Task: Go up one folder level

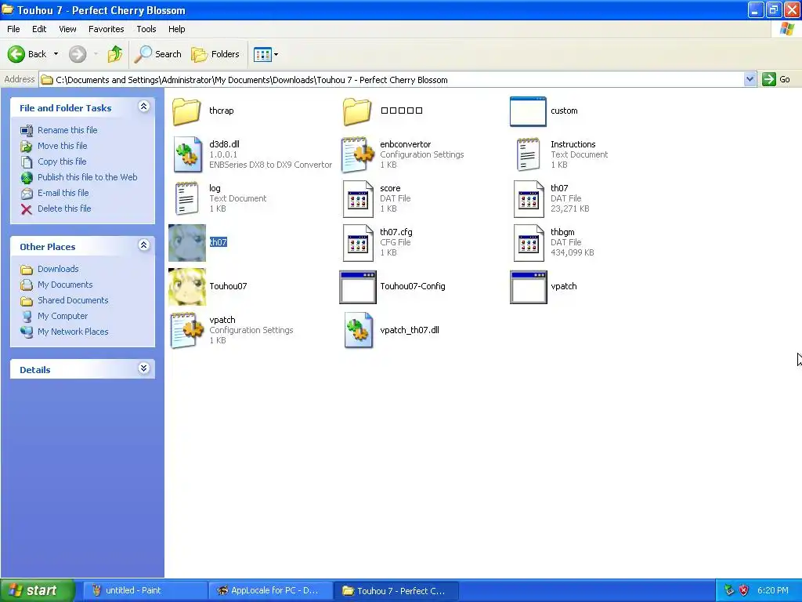Action: pyautogui.click(x=115, y=54)
